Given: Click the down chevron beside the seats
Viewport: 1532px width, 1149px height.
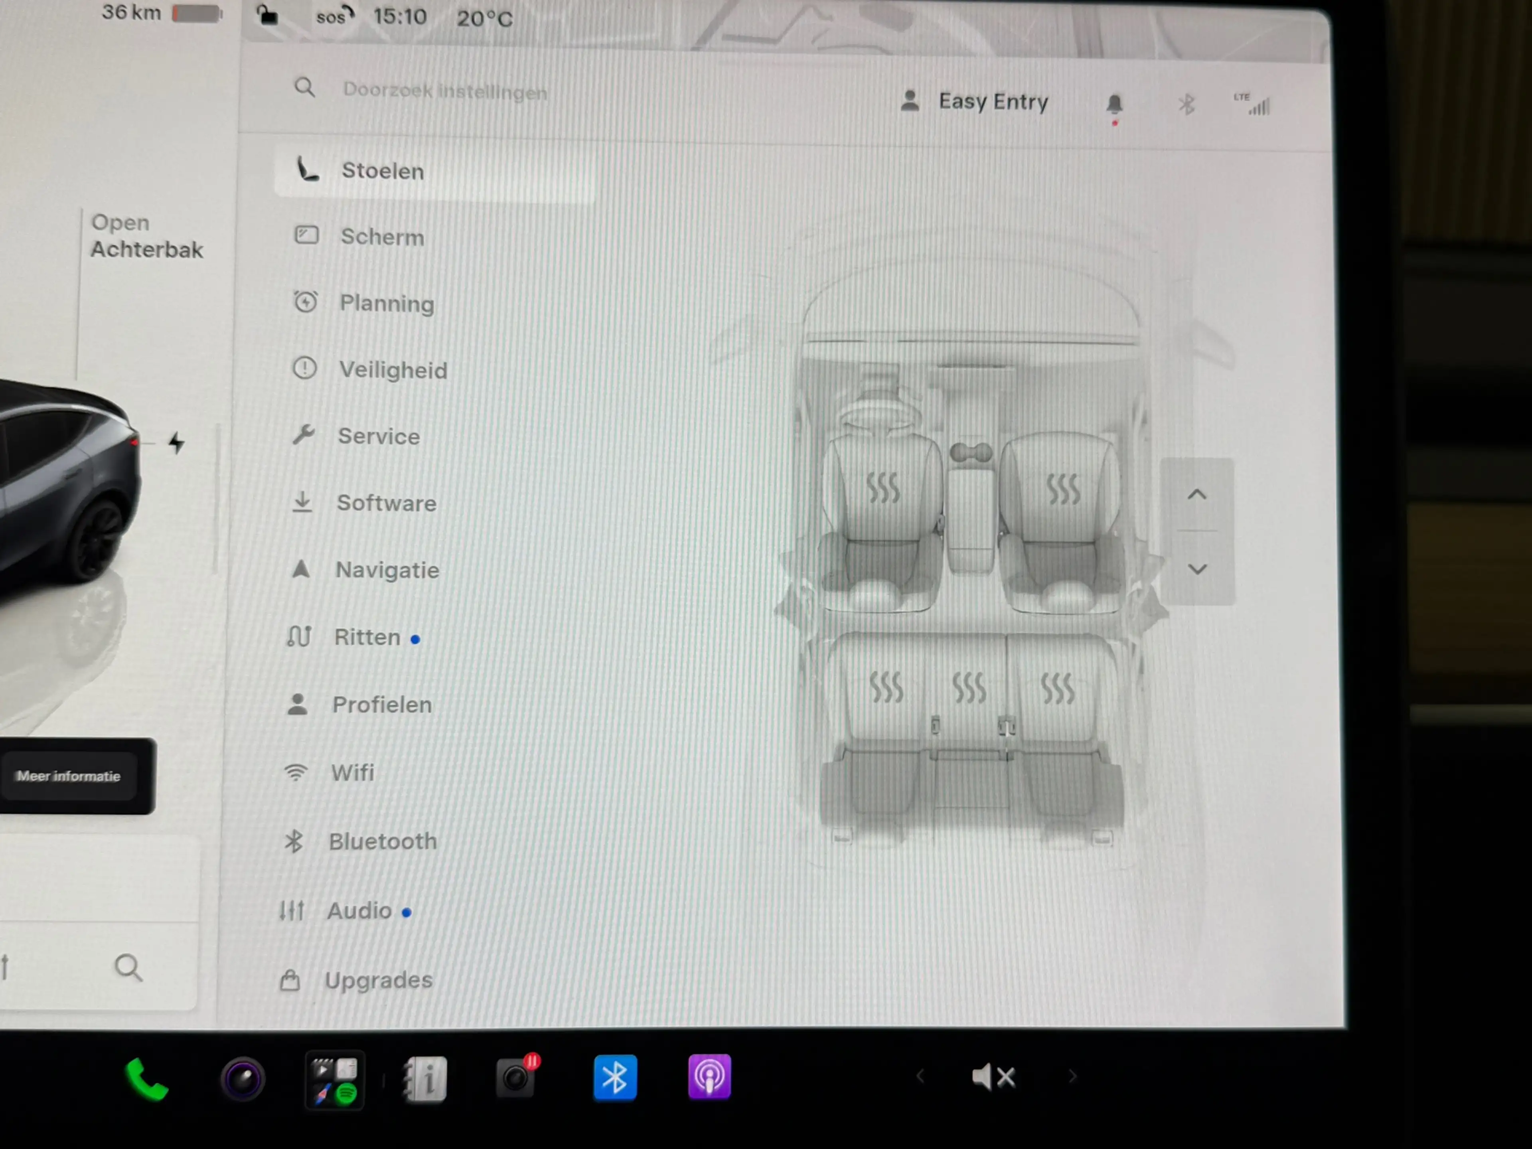Looking at the screenshot, I should (1198, 569).
